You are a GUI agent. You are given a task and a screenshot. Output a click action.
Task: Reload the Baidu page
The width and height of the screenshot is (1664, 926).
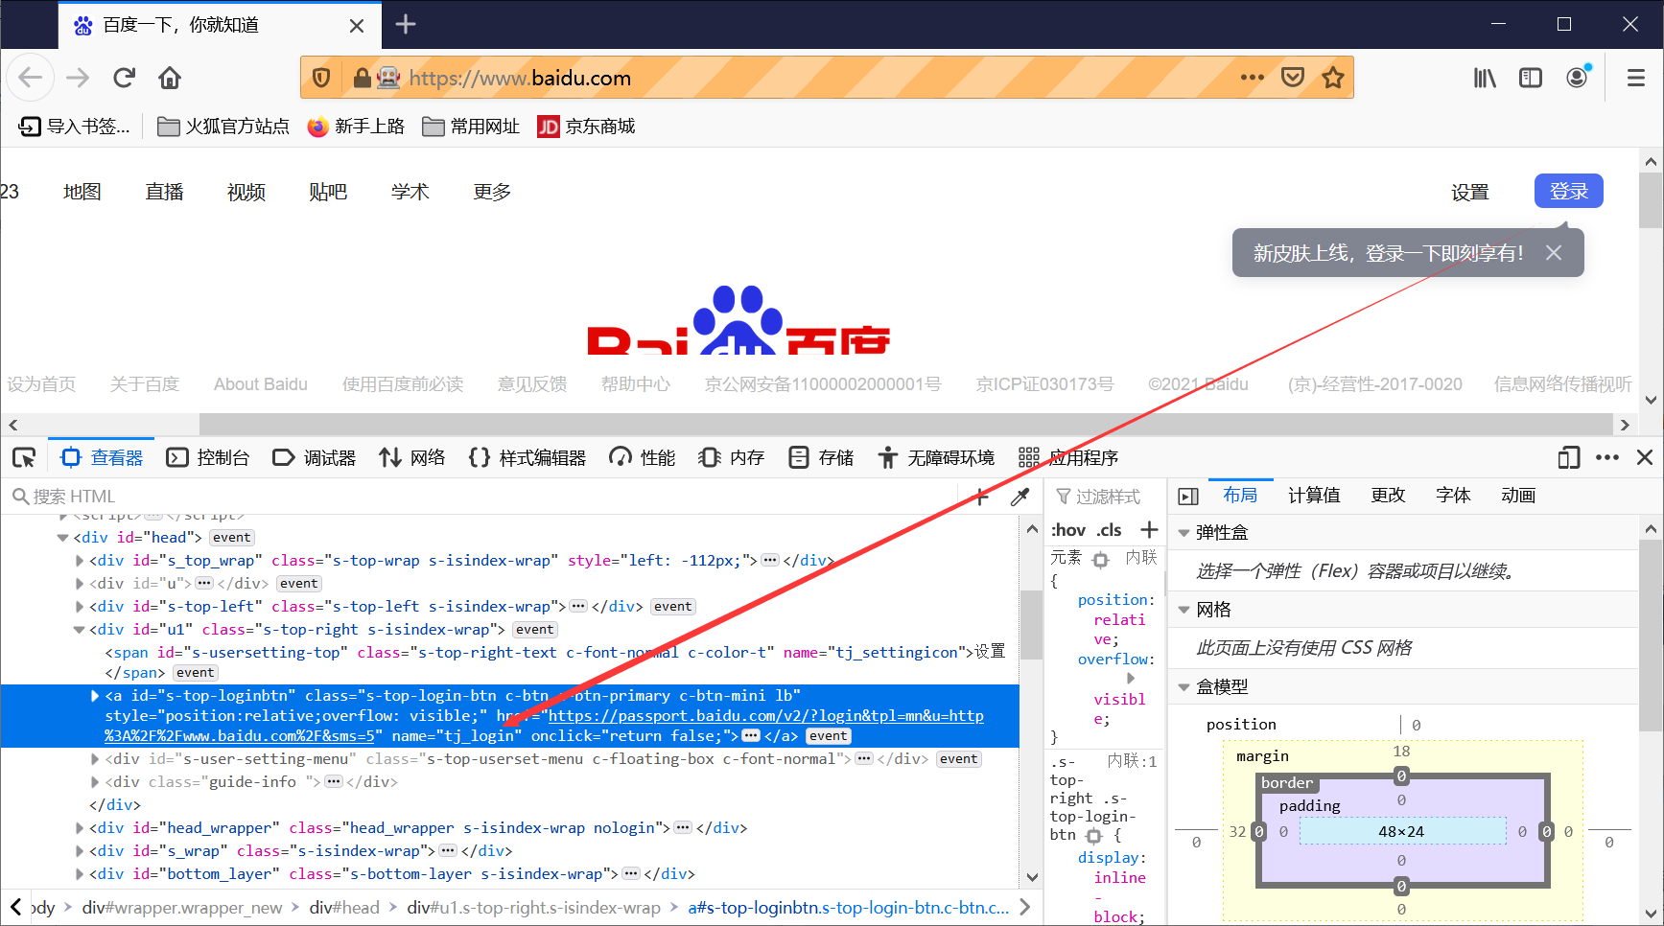coord(124,78)
